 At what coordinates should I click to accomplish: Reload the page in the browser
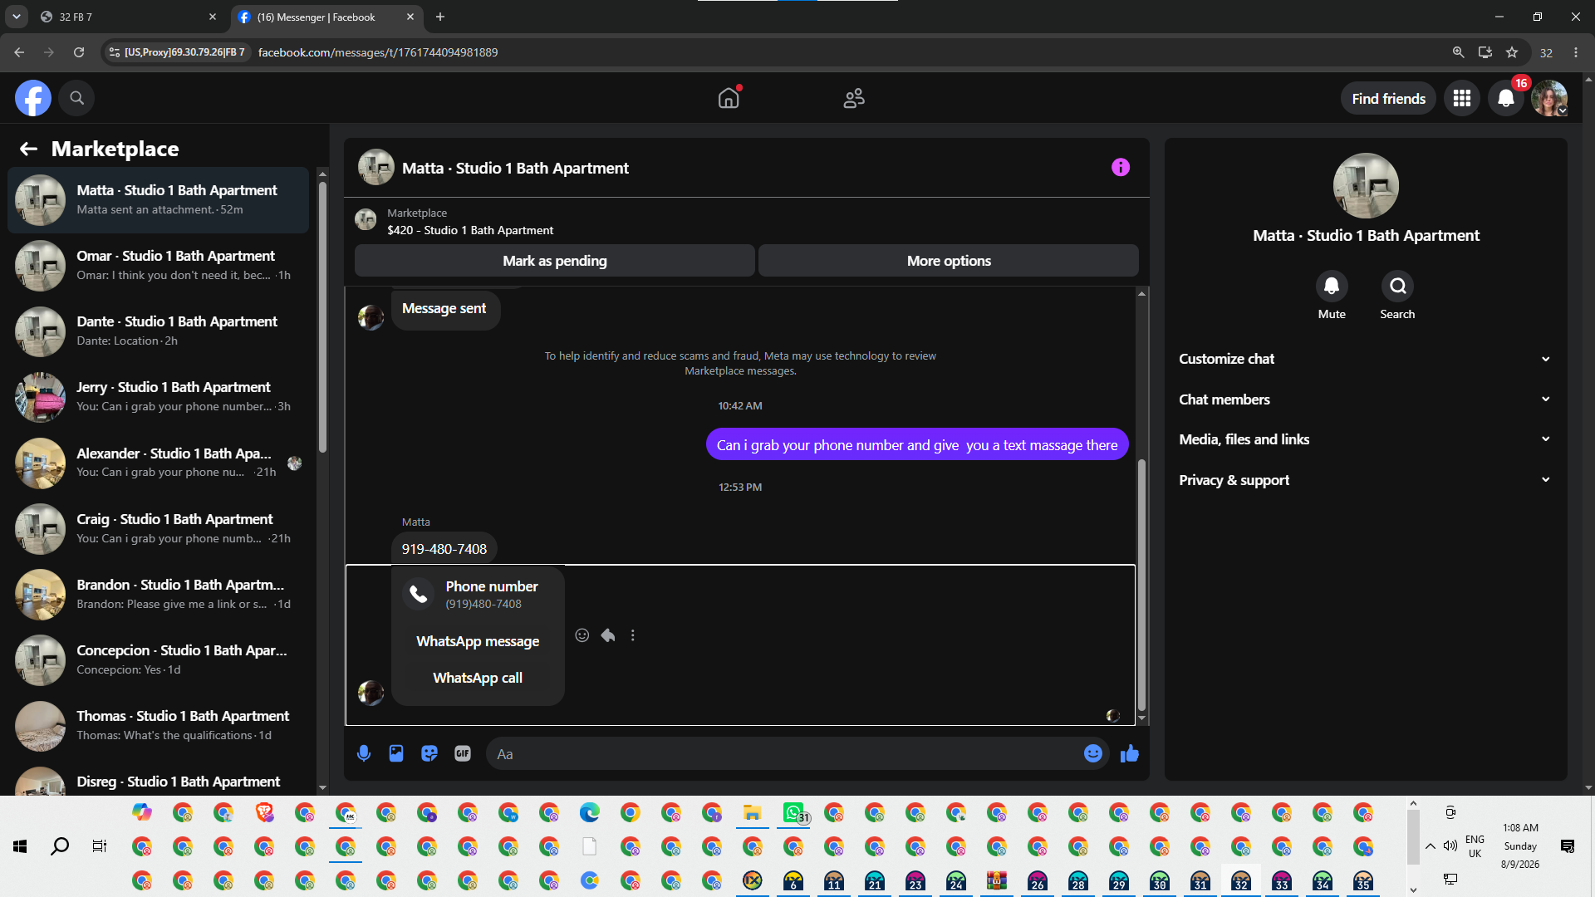click(x=79, y=52)
